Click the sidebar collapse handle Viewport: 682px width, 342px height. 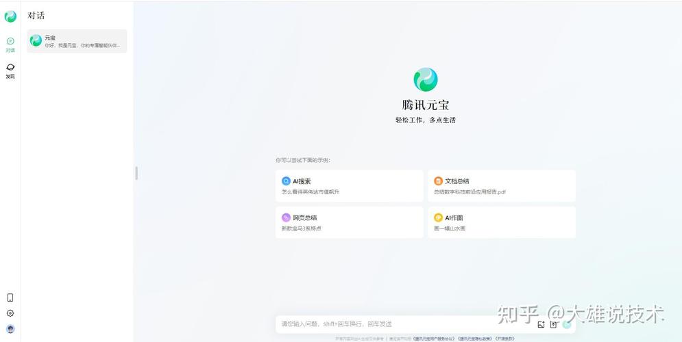pos(136,173)
